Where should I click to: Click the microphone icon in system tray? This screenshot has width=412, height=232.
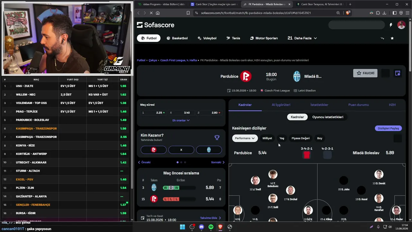[378, 227]
